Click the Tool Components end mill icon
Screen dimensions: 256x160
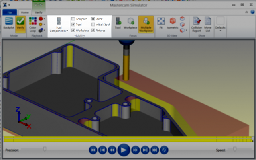coord(59,21)
